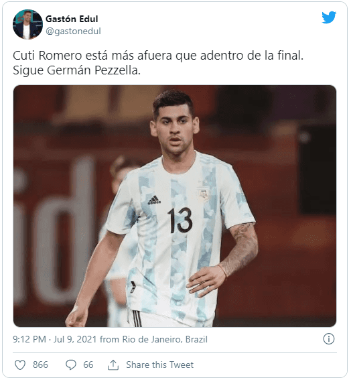Click the player's face in the photo
The width and height of the screenshot is (351, 382).
174,129
